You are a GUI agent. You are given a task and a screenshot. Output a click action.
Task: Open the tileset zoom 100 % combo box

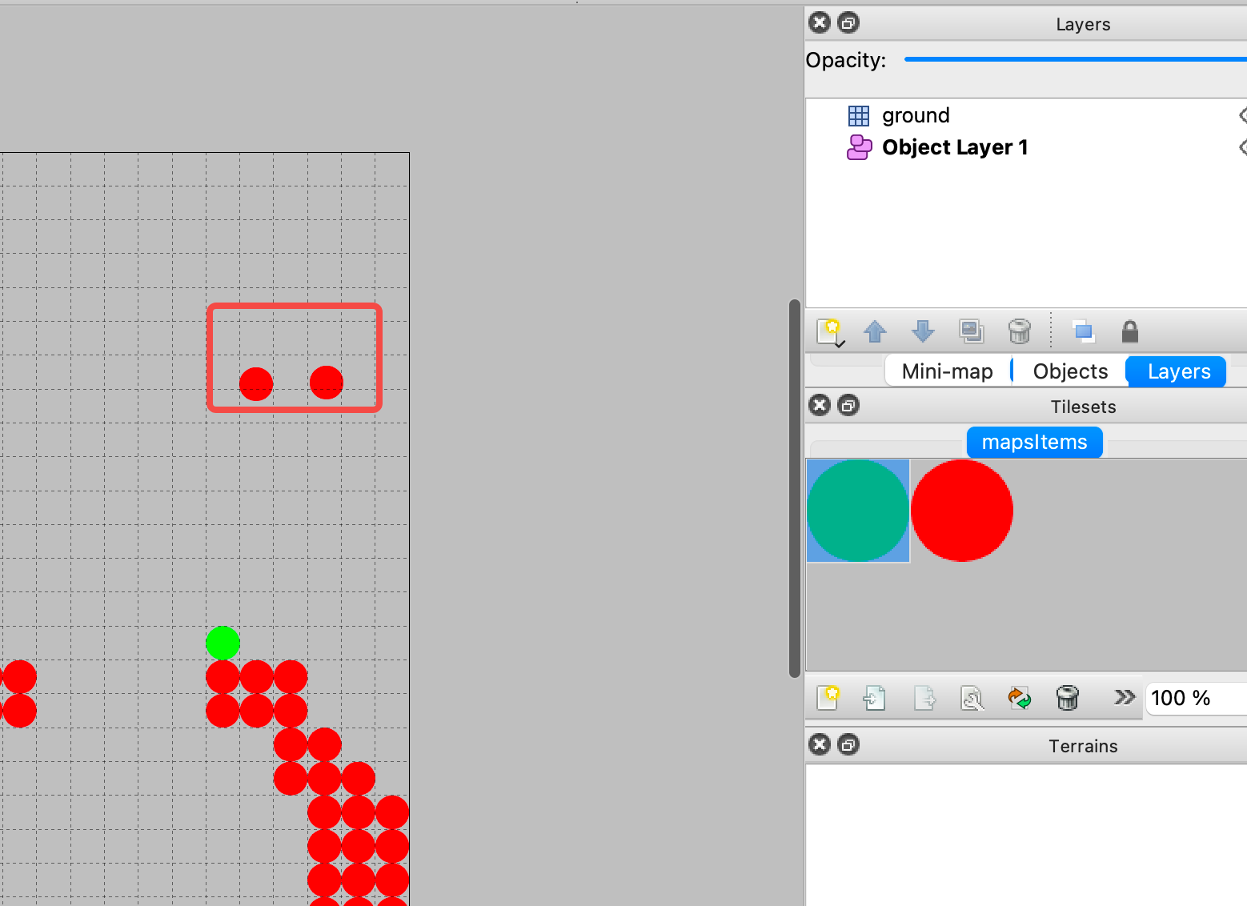coord(1196,698)
